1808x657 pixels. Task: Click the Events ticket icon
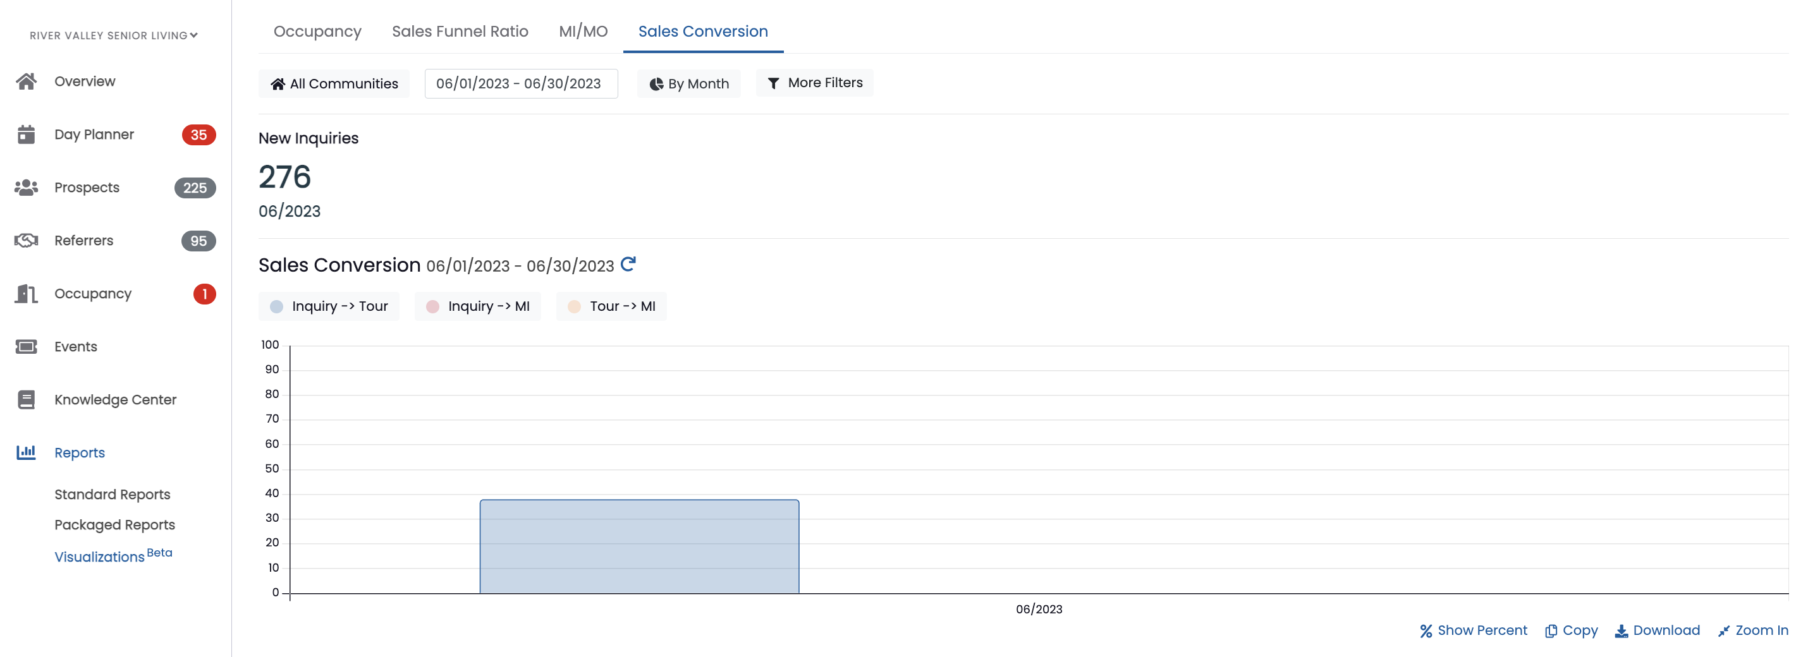pos(27,346)
